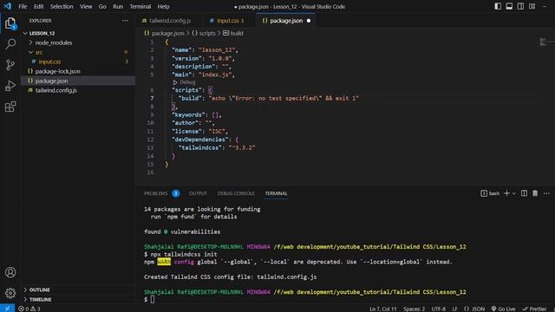This screenshot has width=555, height=312.
Task: Close package.json tab via unsaved dot
Action: (x=309, y=21)
